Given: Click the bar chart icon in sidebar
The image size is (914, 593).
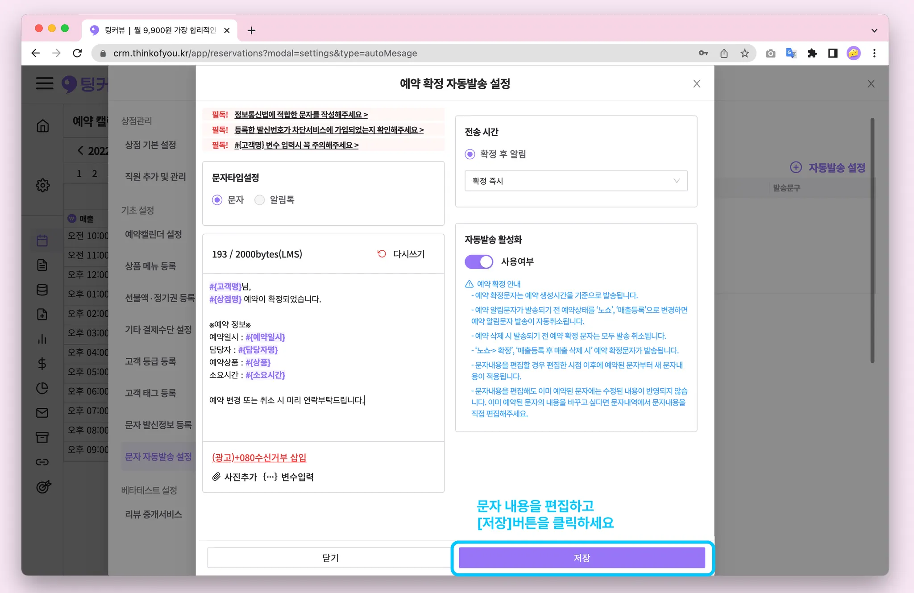Looking at the screenshot, I should 42,339.
